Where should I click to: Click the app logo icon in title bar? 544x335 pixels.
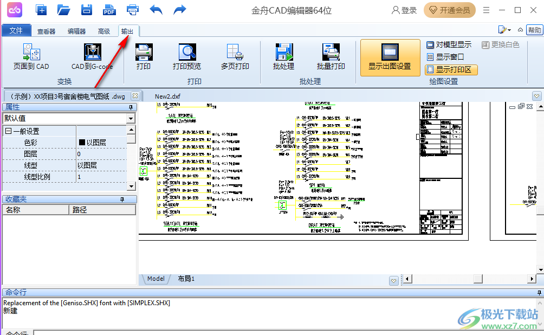[x=15, y=10]
